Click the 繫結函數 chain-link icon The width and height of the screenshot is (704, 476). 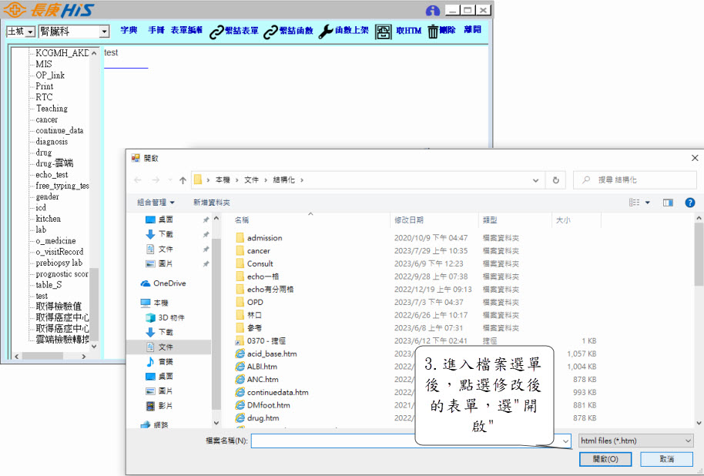coord(270,32)
